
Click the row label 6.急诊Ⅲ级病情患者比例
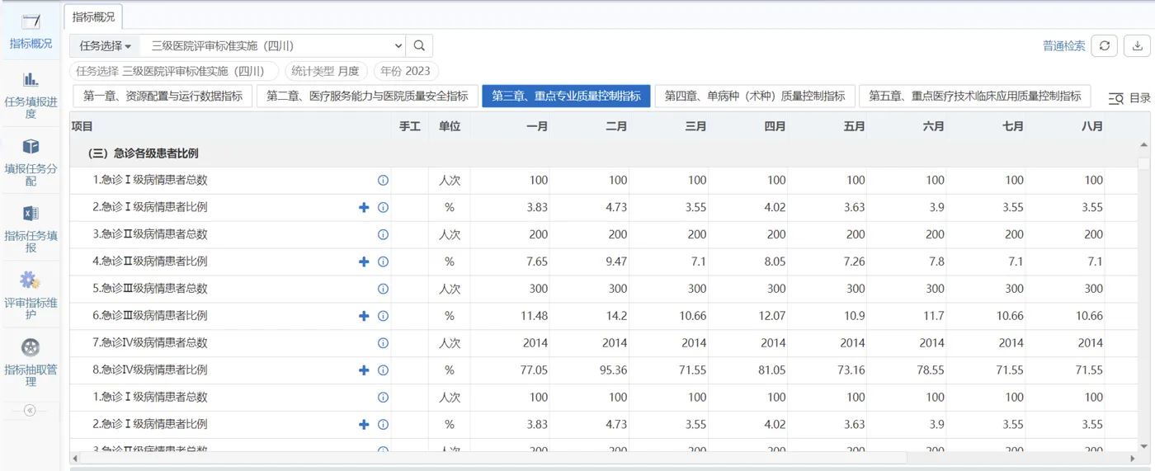(149, 316)
